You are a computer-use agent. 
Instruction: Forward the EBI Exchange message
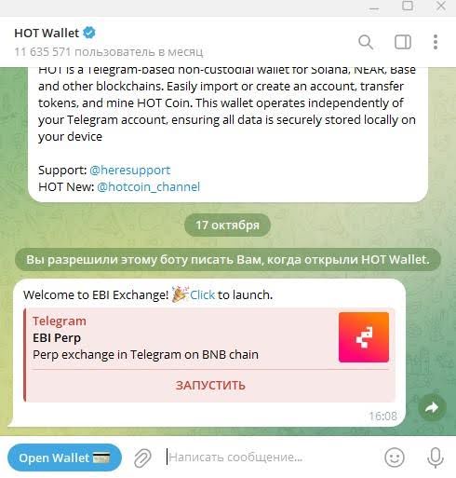click(432, 407)
